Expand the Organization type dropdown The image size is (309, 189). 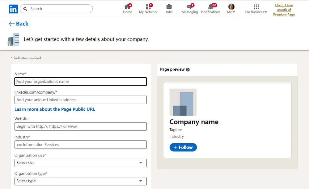[80, 181]
